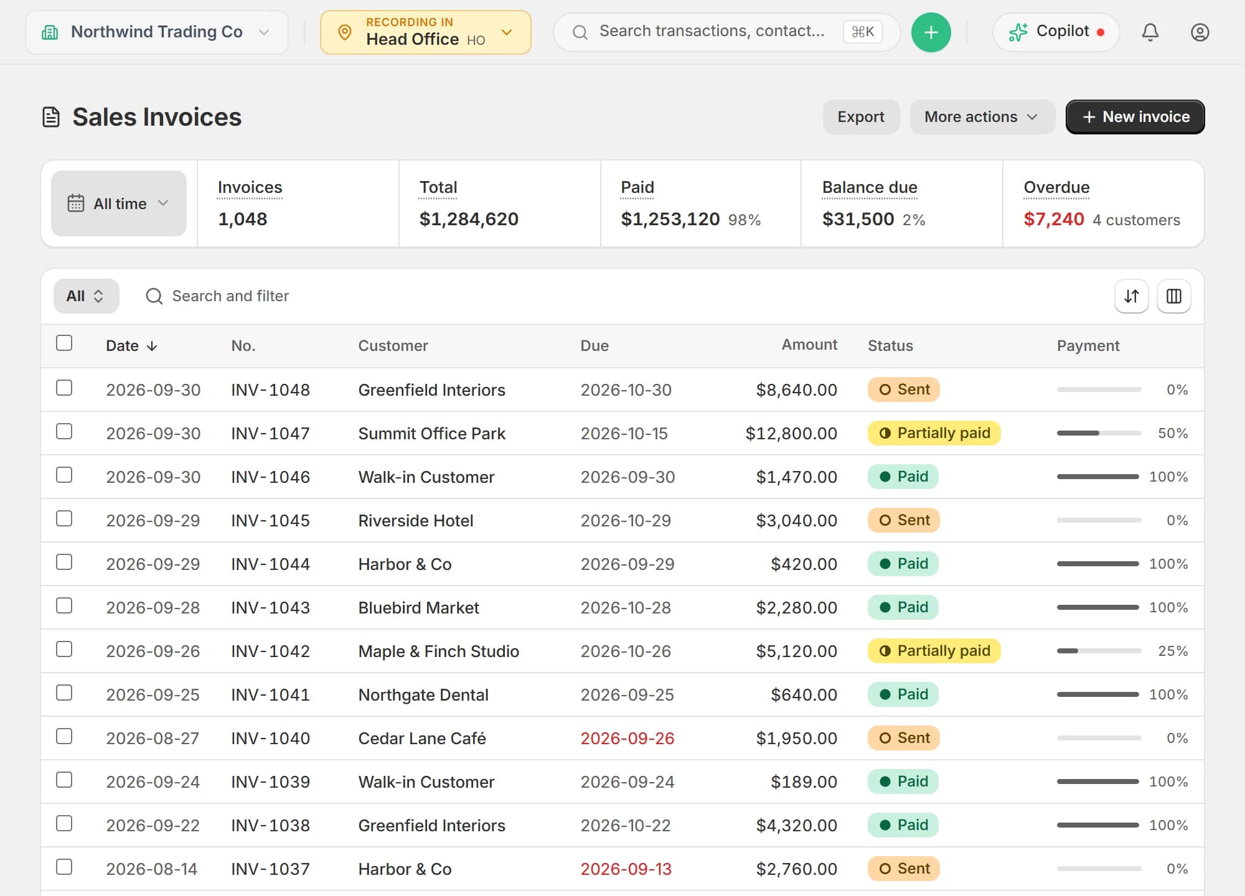This screenshot has height=896, width=1245.
Task: Open the Summit Office Park customer
Action: click(431, 434)
